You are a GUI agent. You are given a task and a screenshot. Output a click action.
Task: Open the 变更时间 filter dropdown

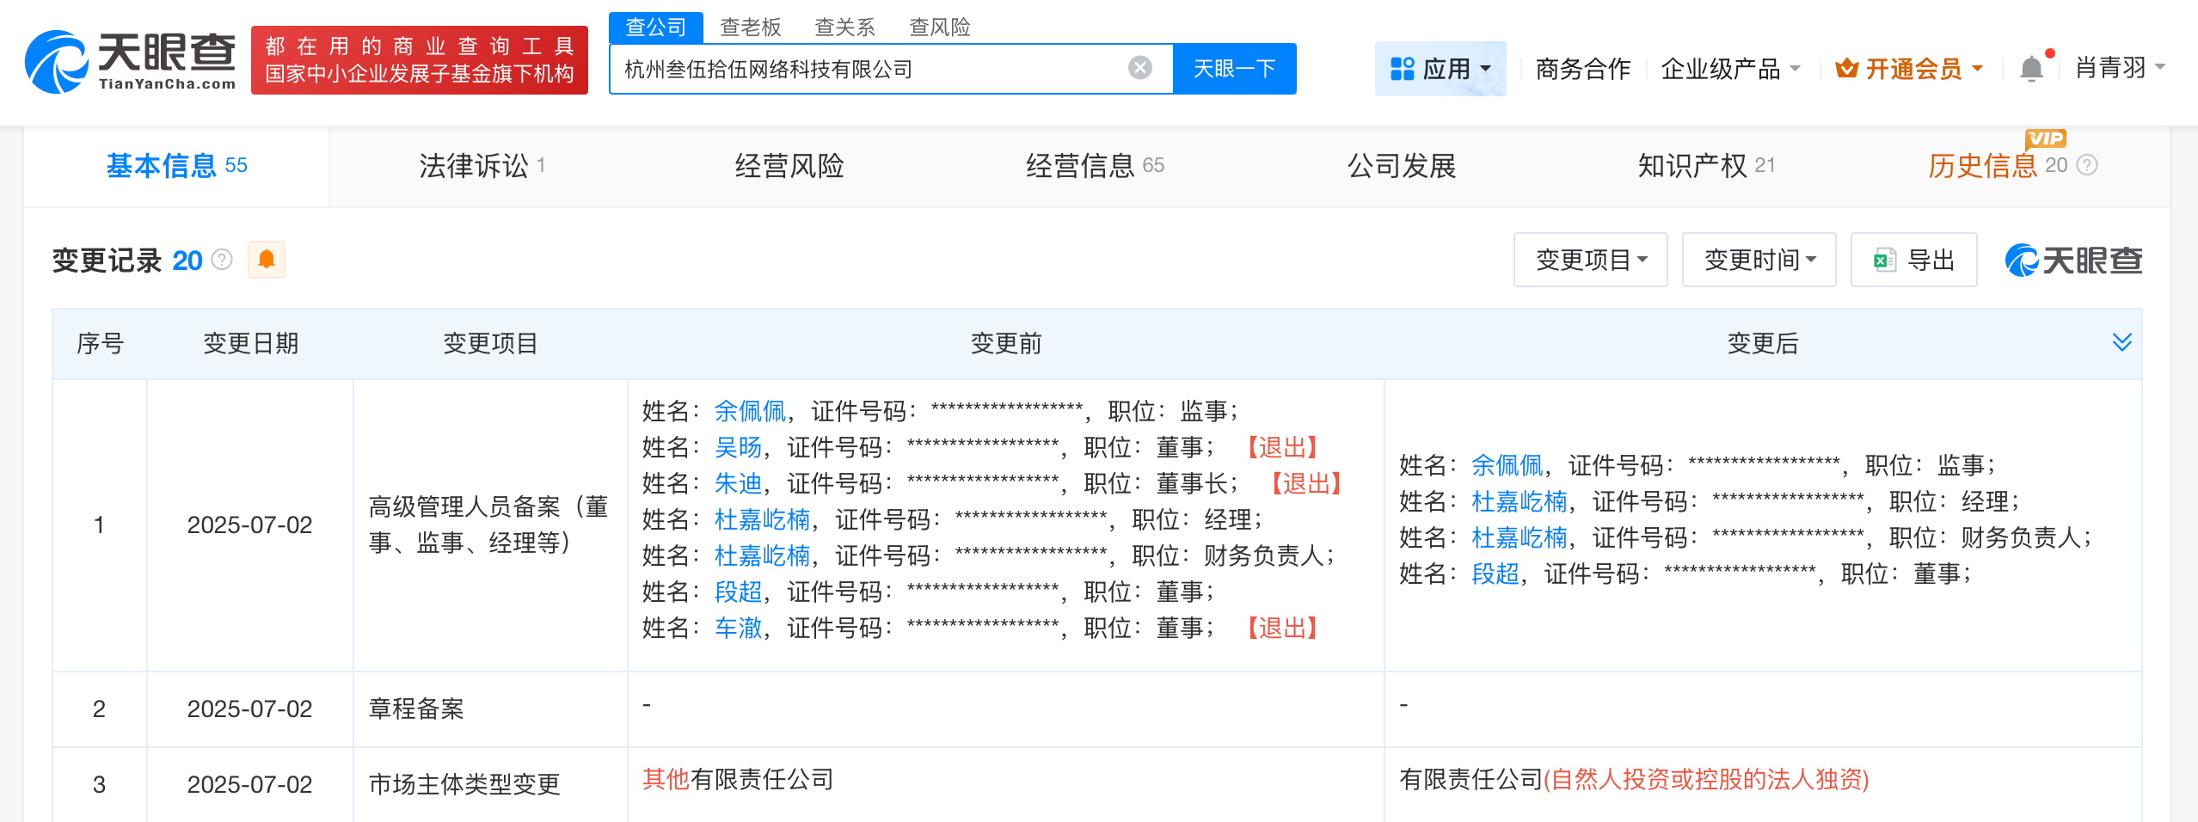pos(1759,260)
